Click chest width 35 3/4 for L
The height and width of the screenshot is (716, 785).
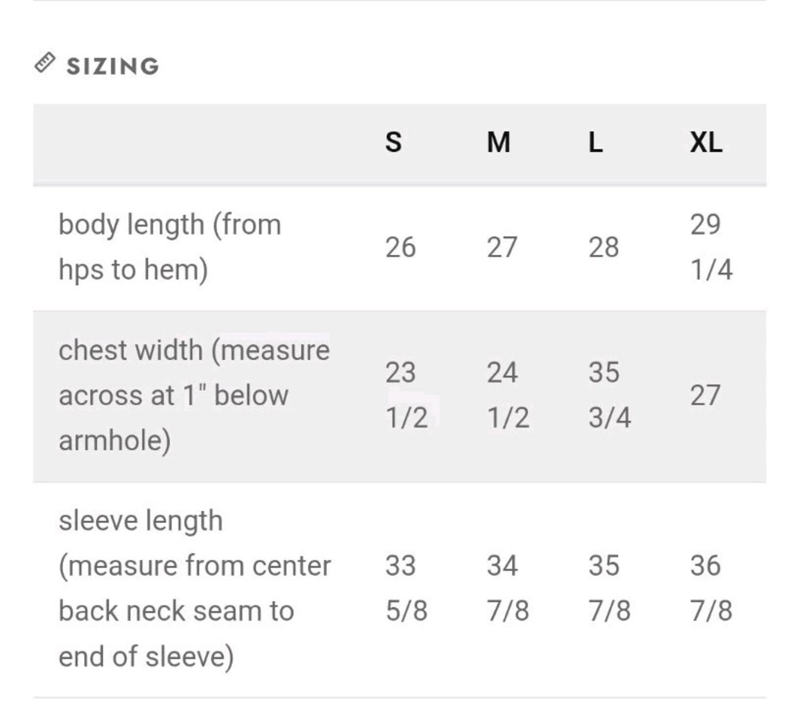(610, 395)
